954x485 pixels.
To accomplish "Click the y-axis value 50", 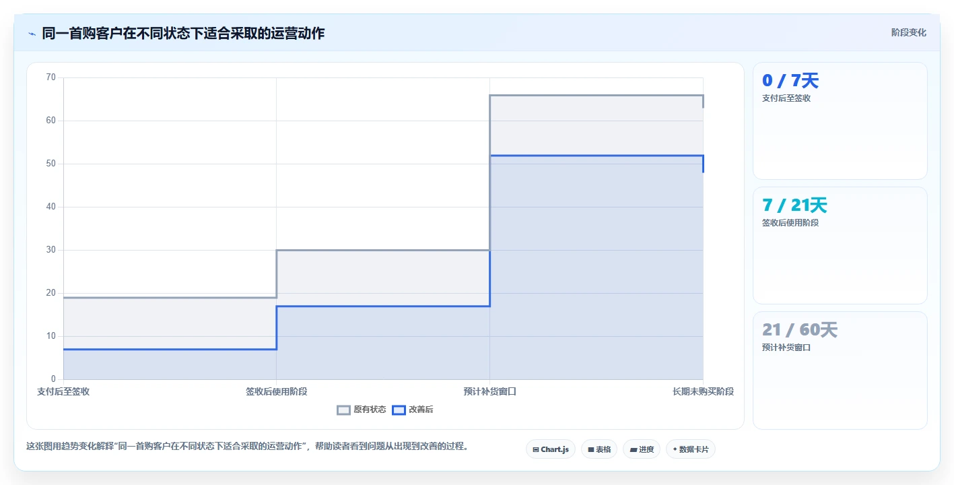I will tap(51, 164).
